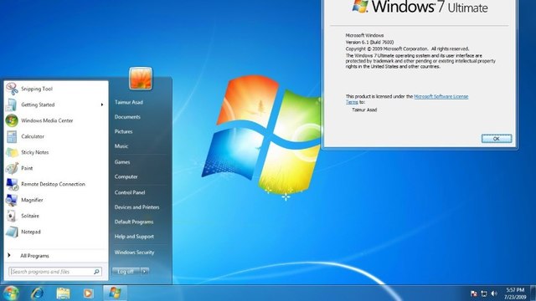Open Pictures from Start menu
536x301 pixels.
point(123,131)
